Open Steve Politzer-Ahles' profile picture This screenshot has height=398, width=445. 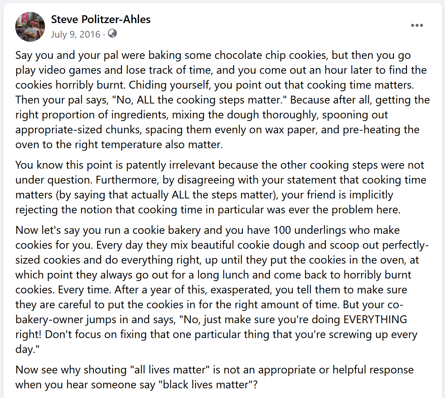[x=30, y=27]
